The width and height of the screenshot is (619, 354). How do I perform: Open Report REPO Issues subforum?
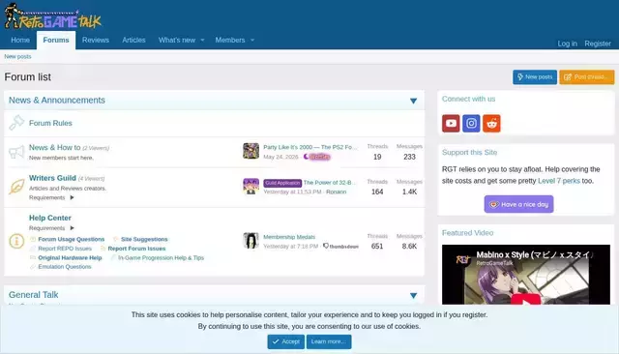pyautogui.click(x=65, y=249)
